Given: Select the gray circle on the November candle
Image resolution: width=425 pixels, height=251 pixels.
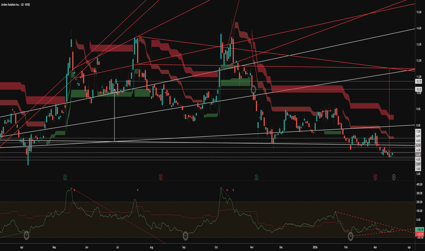Looking at the screenshot, I should coord(254,90).
